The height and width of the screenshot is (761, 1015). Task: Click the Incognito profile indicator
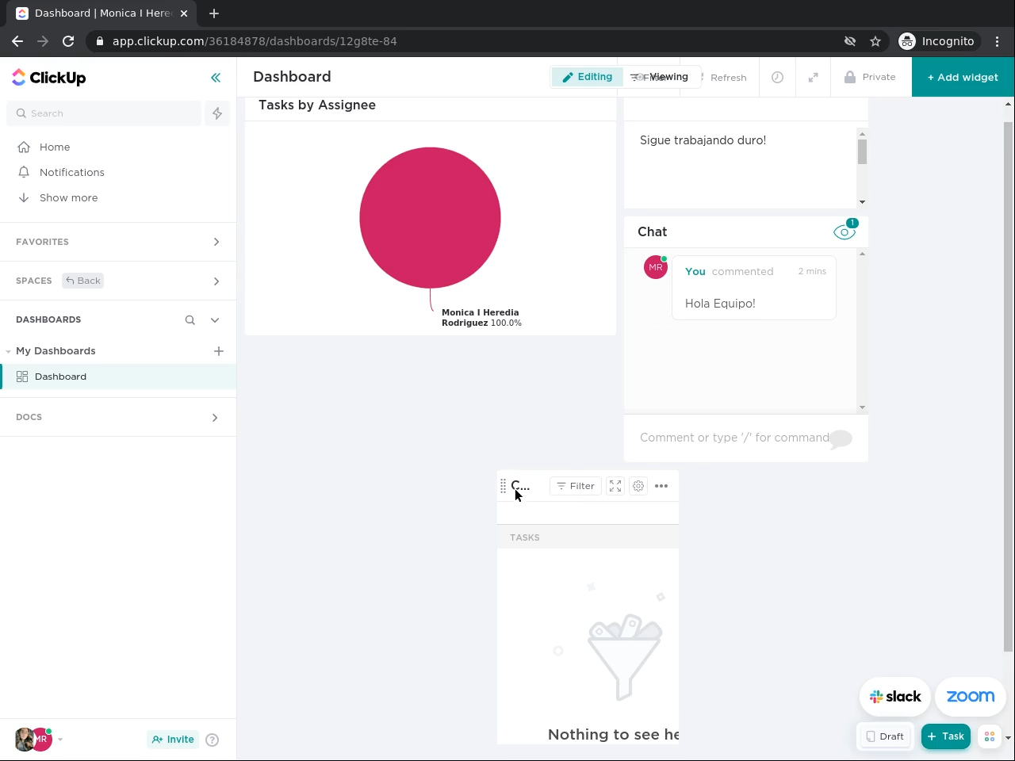click(x=937, y=41)
